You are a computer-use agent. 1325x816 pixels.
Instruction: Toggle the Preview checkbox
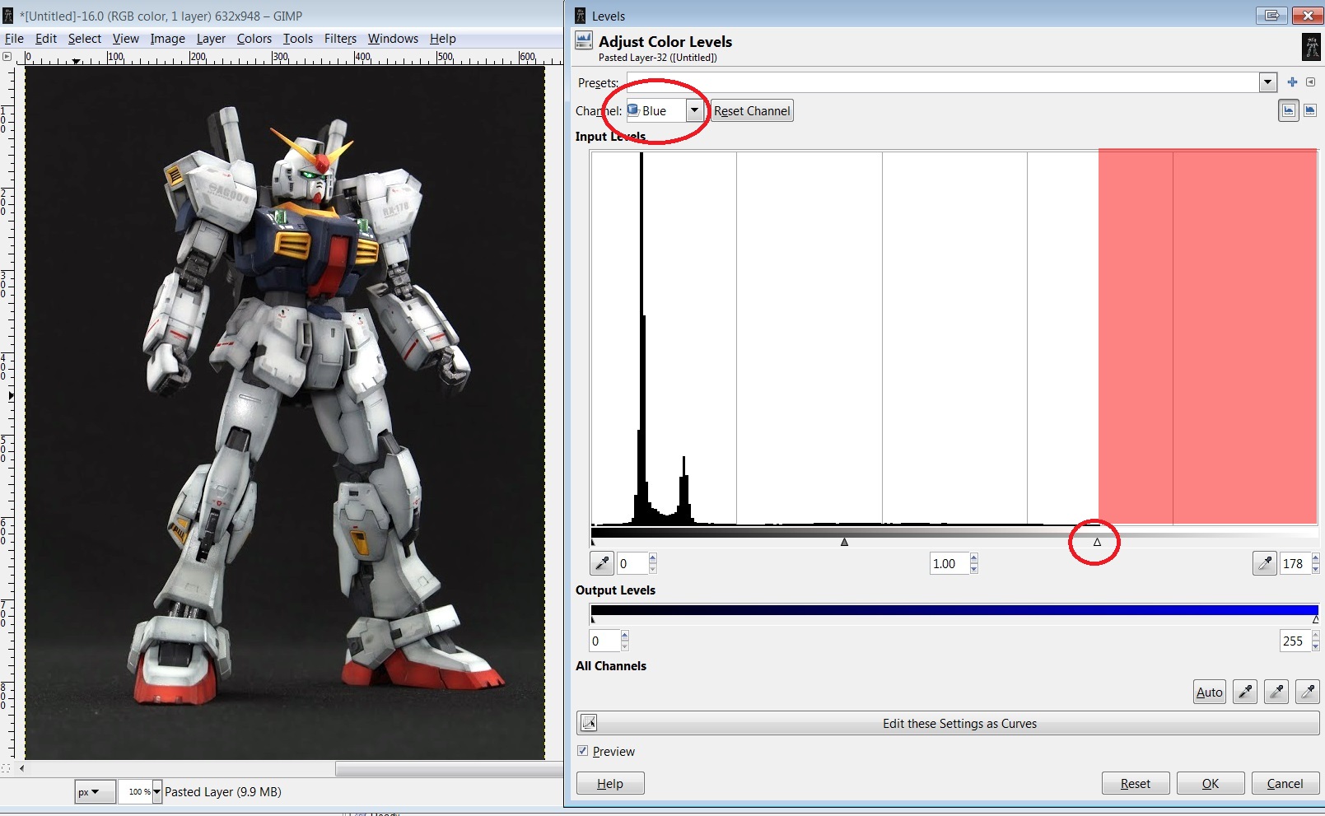(583, 751)
